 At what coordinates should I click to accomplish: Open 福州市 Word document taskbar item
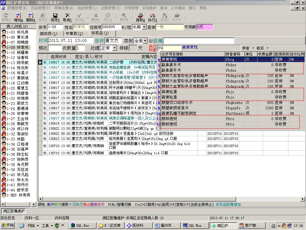click(167, 226)
